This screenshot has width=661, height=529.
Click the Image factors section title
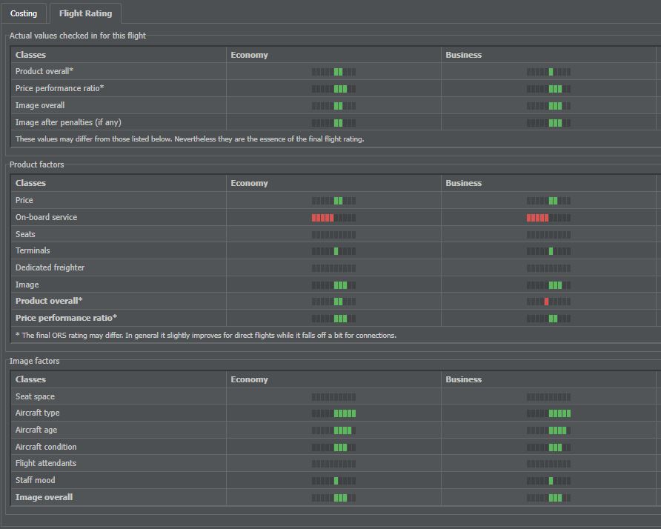point(35,361)
